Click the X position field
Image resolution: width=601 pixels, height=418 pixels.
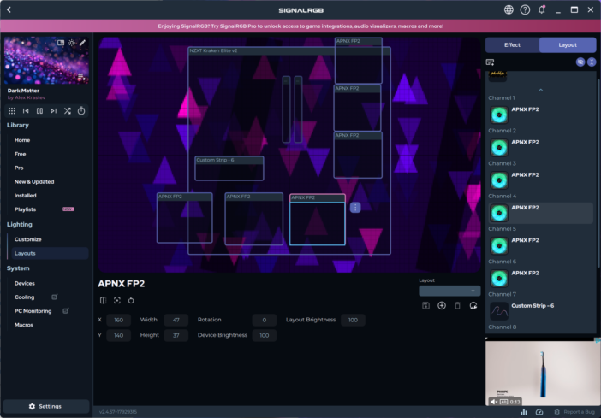[x=118, y=320]
